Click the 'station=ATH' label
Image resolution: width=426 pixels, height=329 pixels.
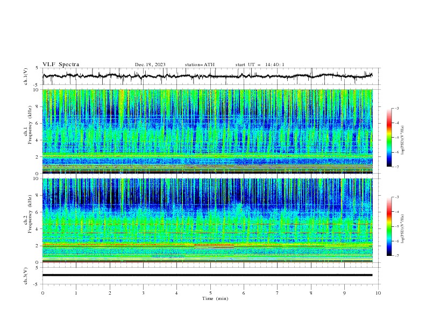tap(200, 65)
